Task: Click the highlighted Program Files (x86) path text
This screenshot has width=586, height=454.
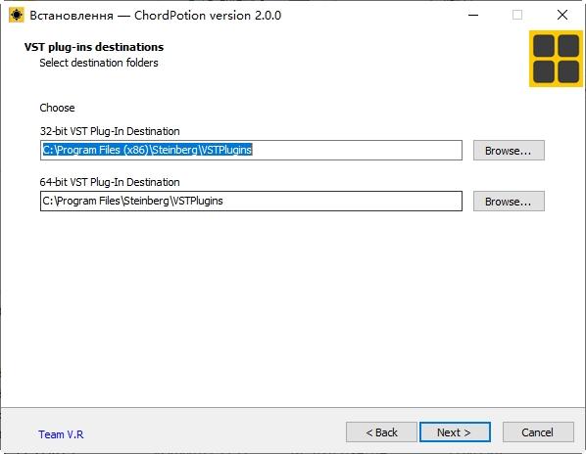Action: (x=147, y=150)
